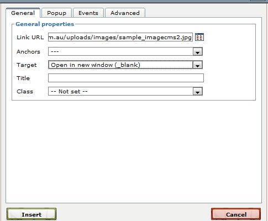
Task: Expand the Anchors dropdown arrow
Action: pos(197,51)
